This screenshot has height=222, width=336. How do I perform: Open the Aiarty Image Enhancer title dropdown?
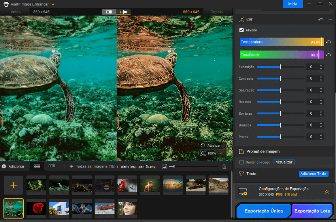pyautogui.click(x=53, y=4)
